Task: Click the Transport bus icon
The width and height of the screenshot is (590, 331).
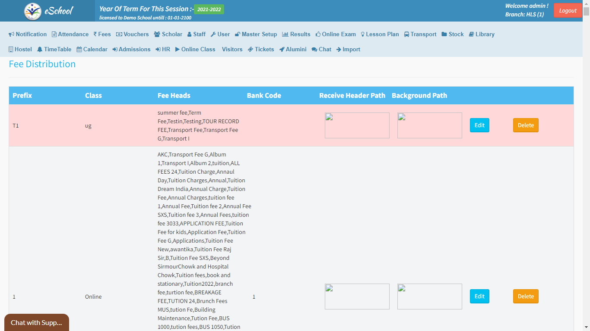Action: point(407,34)
